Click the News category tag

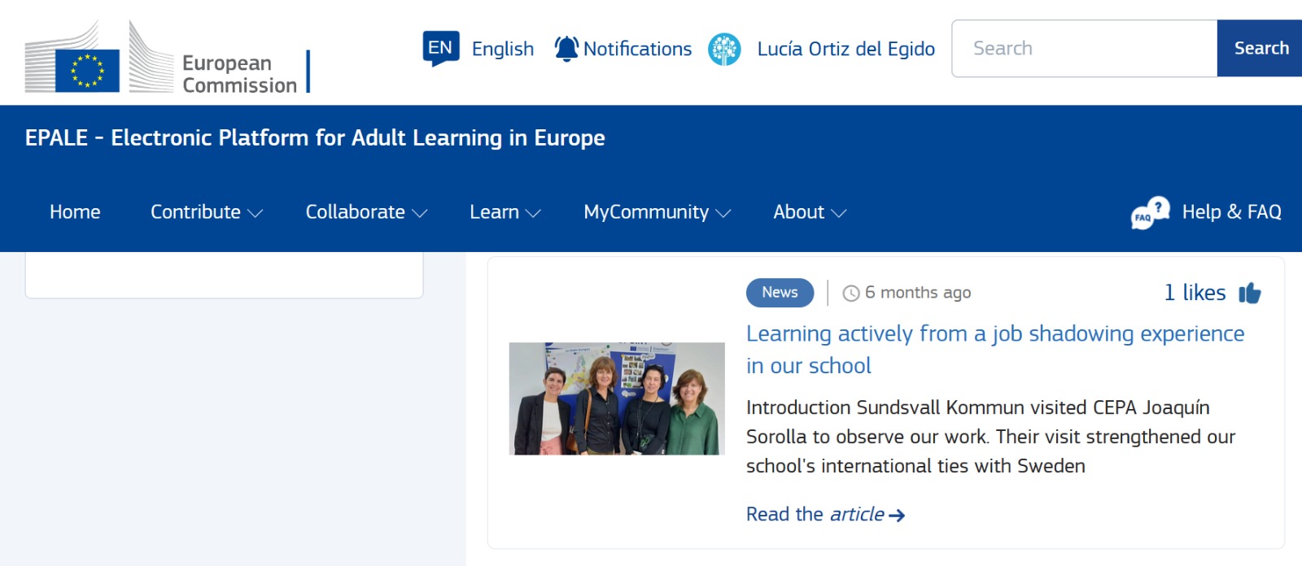tap(780, 293)
